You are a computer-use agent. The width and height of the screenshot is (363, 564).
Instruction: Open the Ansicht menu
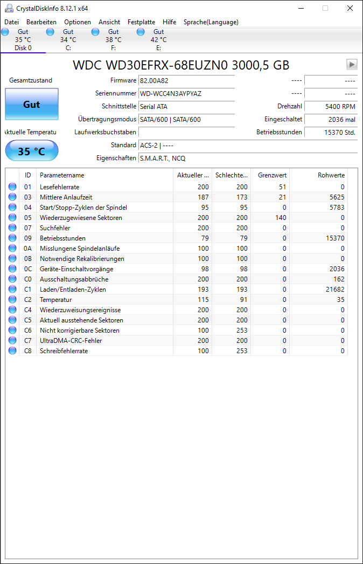click(x=109, y=22)
